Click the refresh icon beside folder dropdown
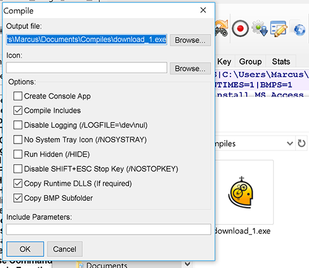 [x=302, y=143]
